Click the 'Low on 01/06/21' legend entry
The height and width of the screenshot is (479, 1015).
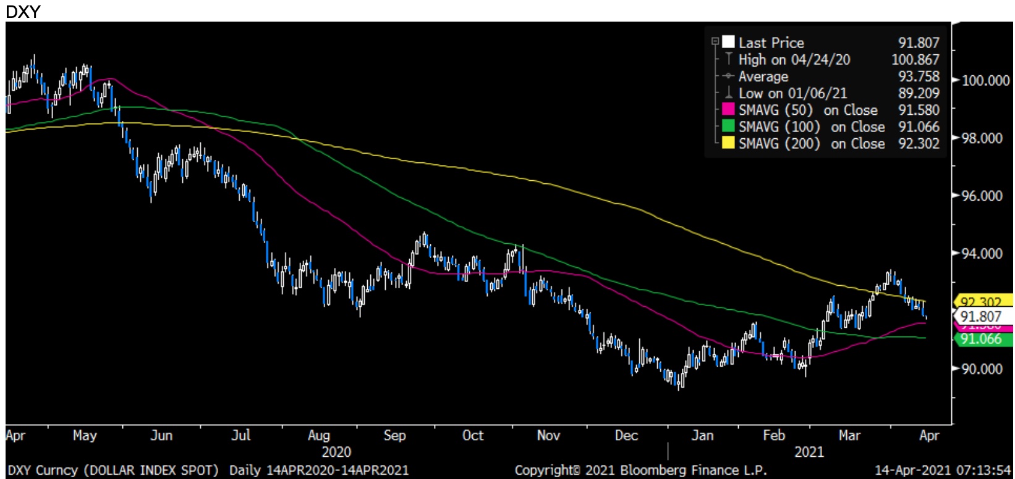click(792, 93)
